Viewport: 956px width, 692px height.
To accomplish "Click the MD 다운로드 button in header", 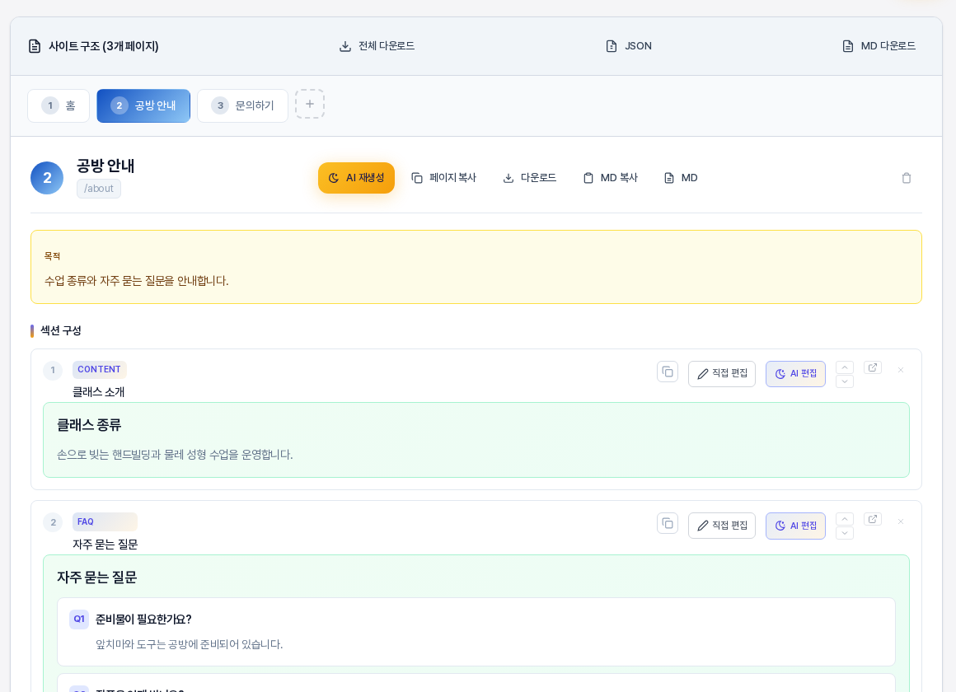I will pyautogui.click(x=879, y=46).
